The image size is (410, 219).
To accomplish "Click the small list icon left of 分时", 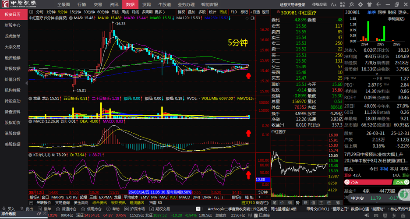I will coord(31,12).
